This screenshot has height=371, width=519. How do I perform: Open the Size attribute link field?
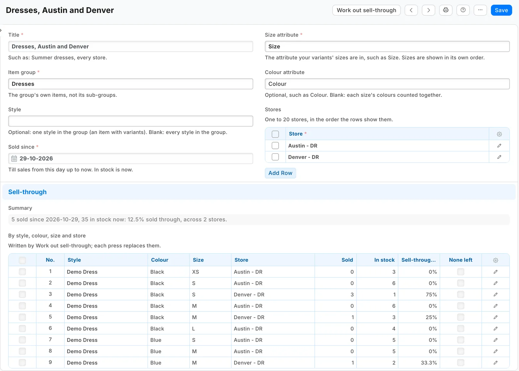tap(387, 46)
